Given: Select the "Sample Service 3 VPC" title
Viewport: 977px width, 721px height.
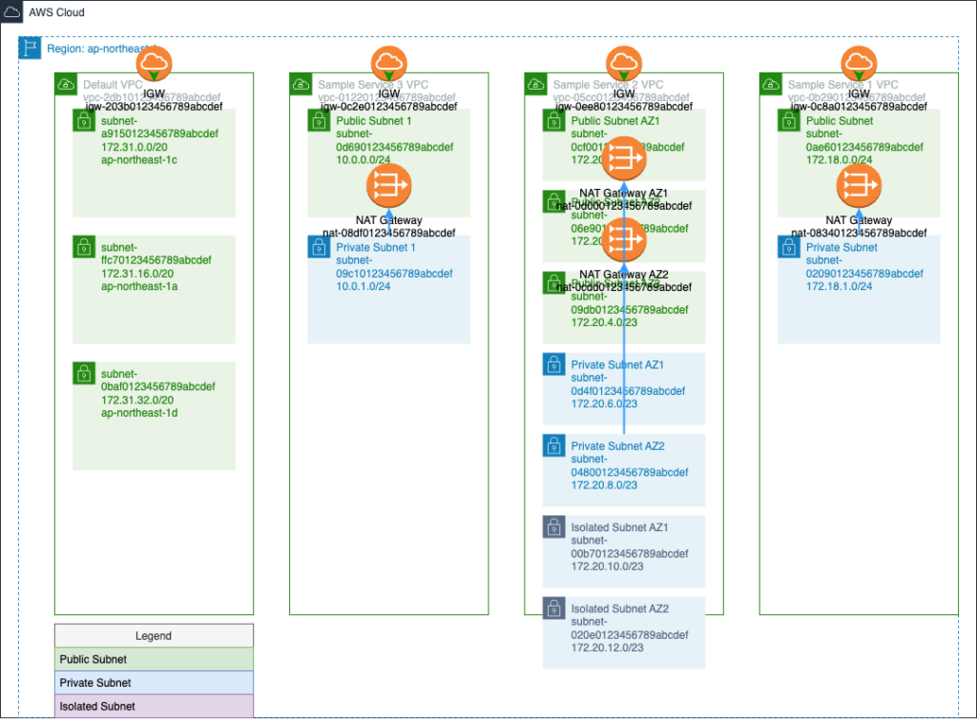Looking at the screenshot, I should [373, 85].
